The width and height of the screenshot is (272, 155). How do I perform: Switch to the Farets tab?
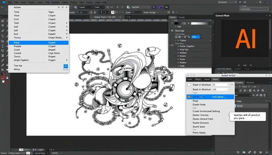coord(181,17)
